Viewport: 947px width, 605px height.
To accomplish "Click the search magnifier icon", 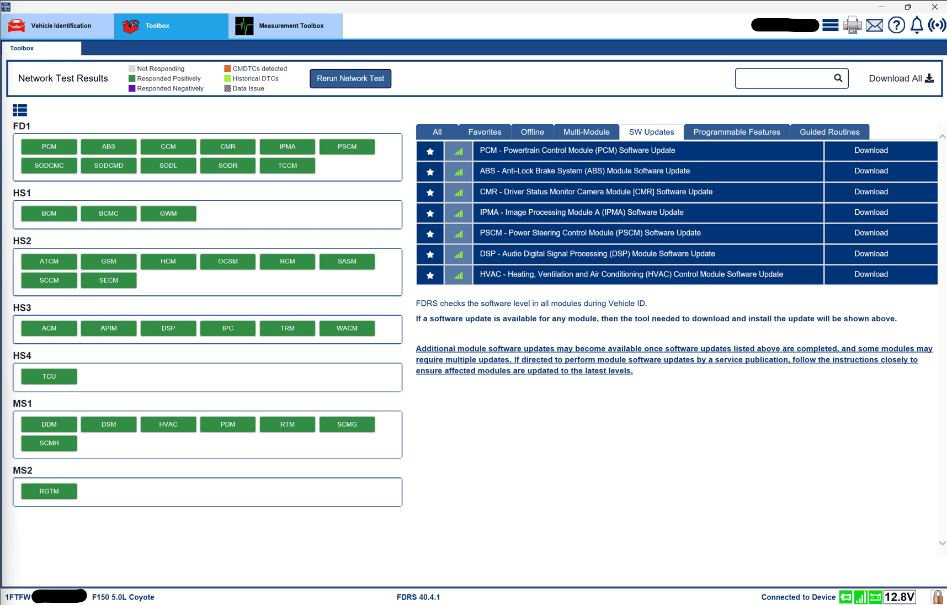I will tap(838, 78).
